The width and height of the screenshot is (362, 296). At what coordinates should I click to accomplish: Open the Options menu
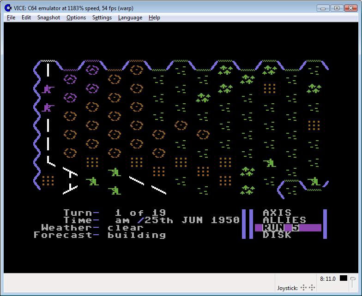pos(76,18)
